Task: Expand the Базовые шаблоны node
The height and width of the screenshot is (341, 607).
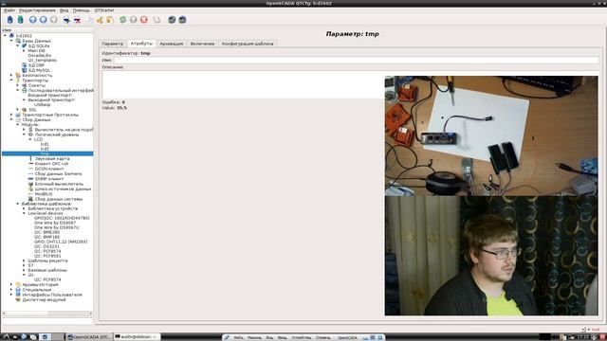Action: coord(24,270)
